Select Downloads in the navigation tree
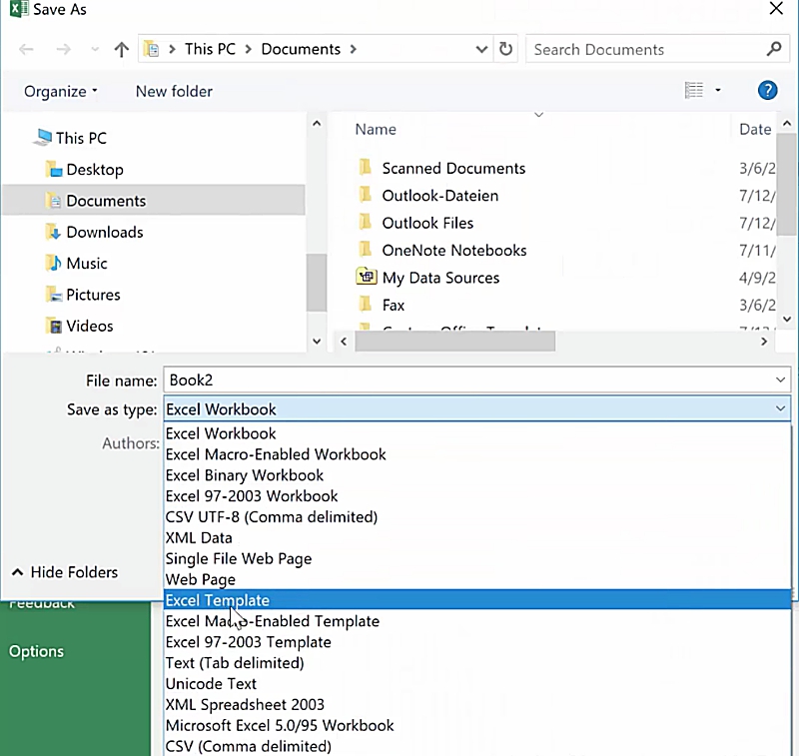 pos(104,232)
